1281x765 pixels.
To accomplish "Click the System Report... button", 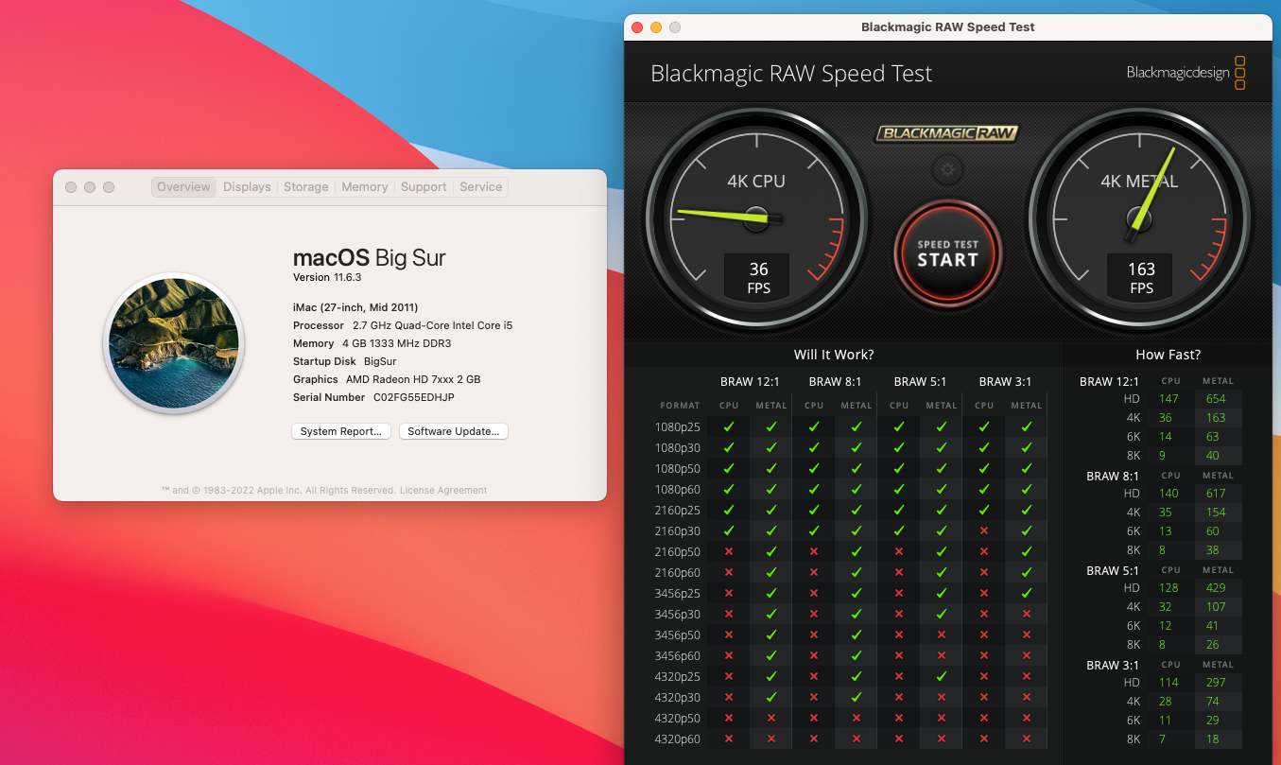I will (x=340, y=431).
